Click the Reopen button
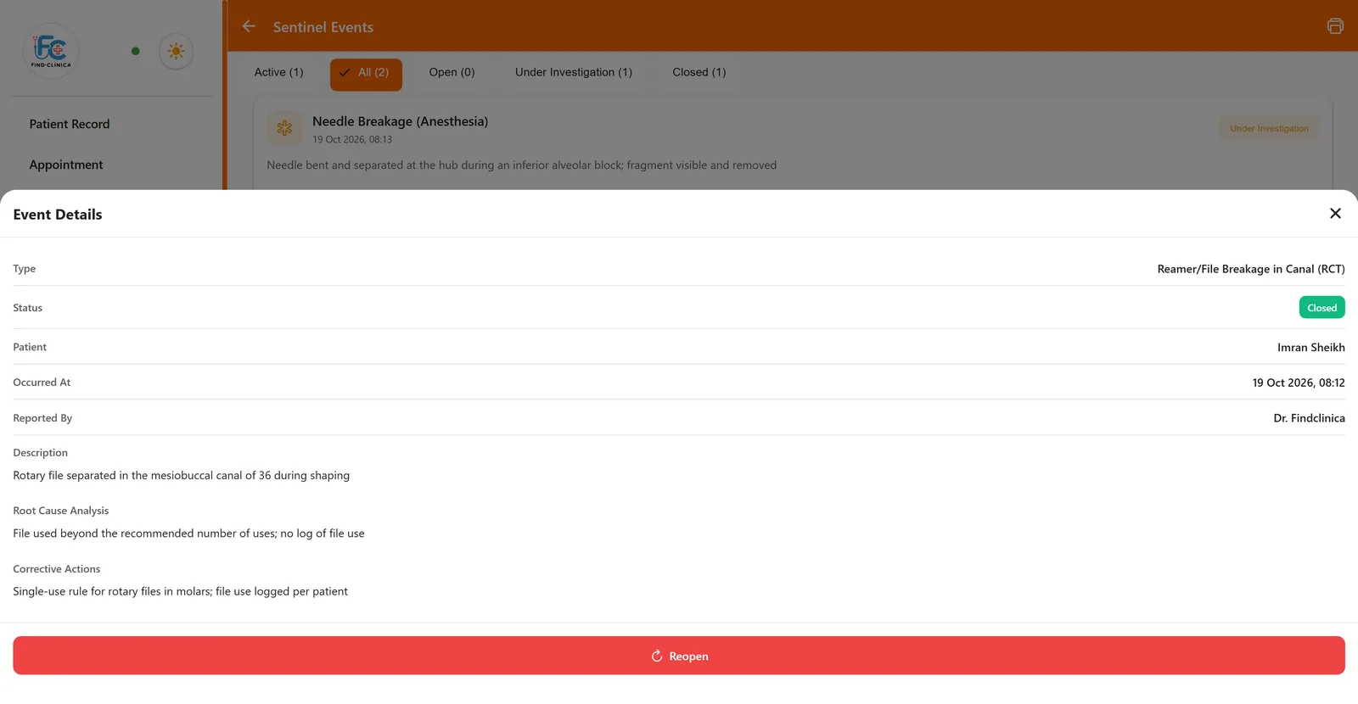Image resolution: width=1358 pixels, height=704 pixels. tap(679, 656)
